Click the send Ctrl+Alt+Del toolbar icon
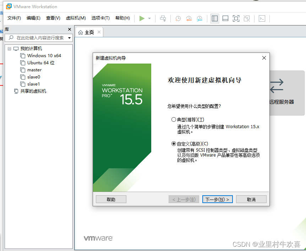This screenshot has width=306, height=251. 163,18
